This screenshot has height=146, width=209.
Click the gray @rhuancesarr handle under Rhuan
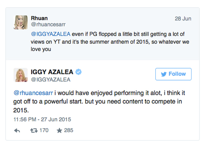(x=48, y=25)
